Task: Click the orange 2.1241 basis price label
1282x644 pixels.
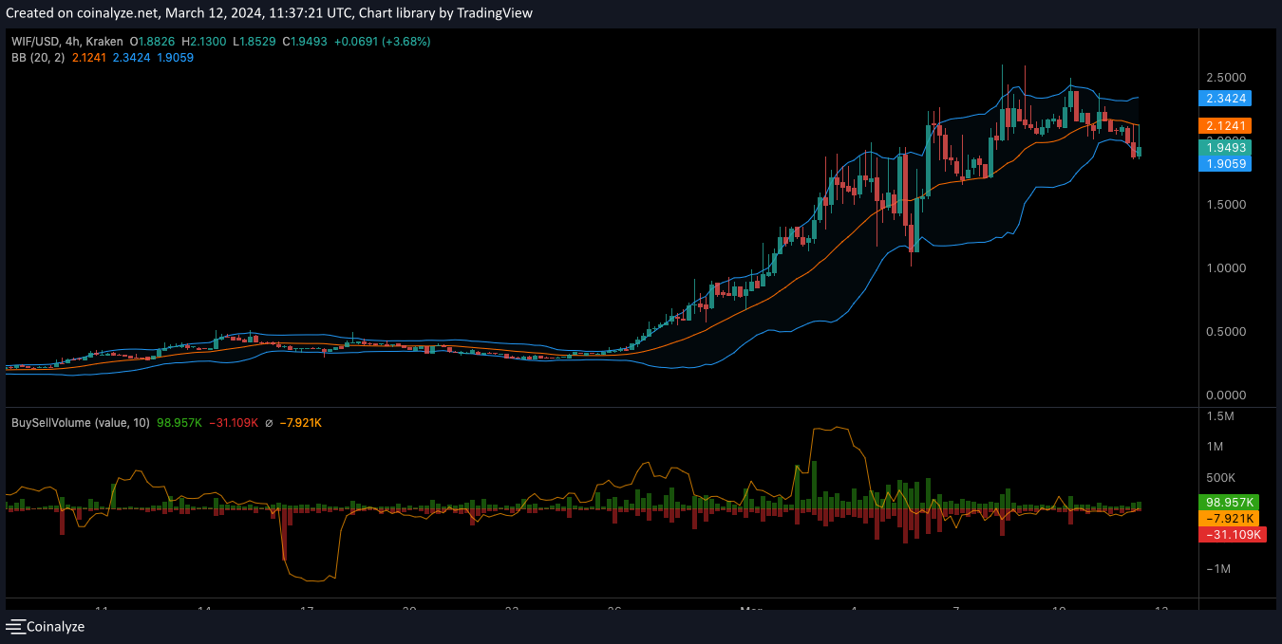Action: point(1226,125)
